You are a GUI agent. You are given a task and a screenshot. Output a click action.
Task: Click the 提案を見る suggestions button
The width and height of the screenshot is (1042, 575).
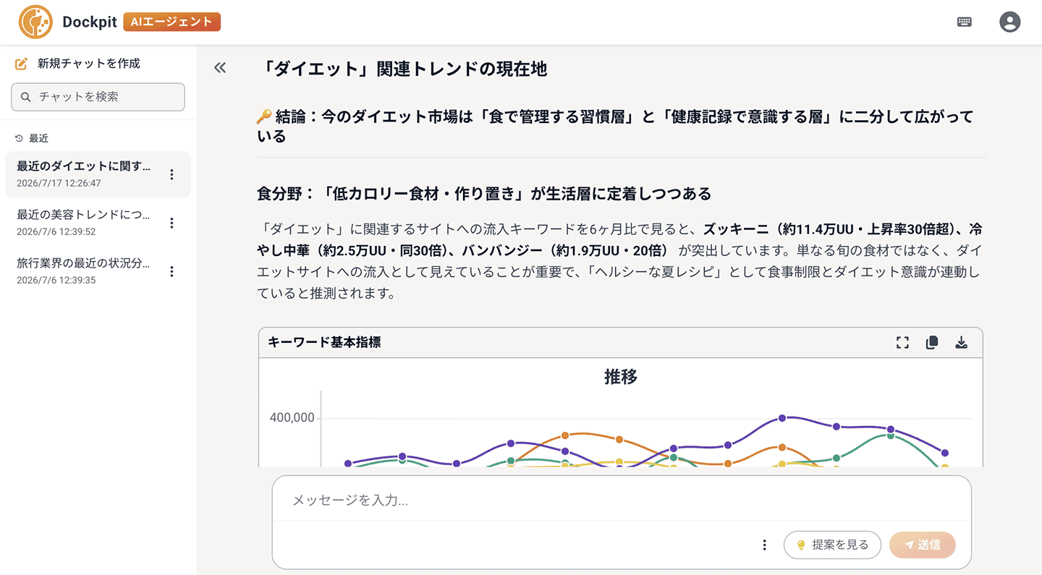pos(832,545)
